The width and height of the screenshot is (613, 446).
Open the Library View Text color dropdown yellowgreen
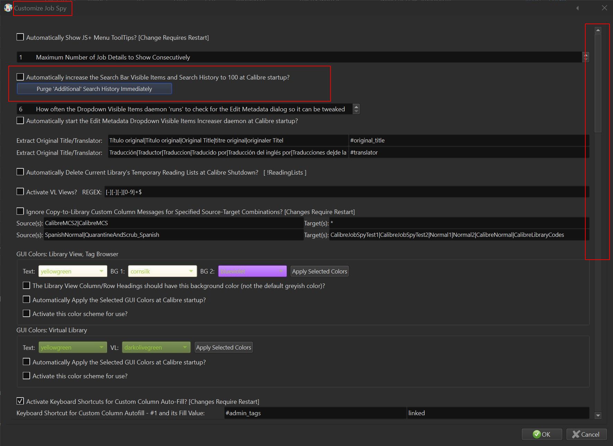(73, 271)
